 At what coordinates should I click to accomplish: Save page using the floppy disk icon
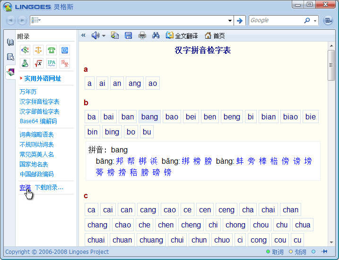[128, 35]
